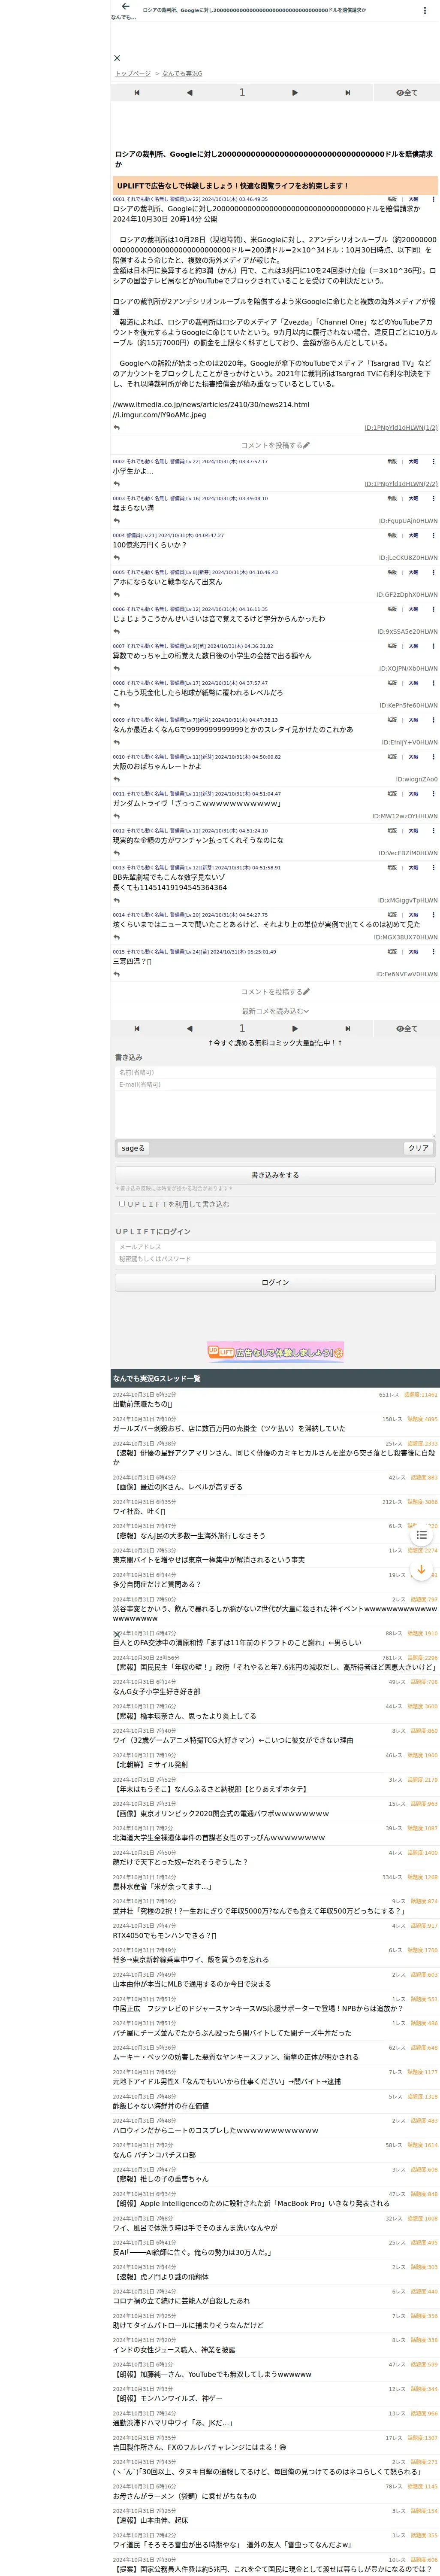The image size is (440, 2576).
Task: Click the floating orange down-arrow button
Action: tap(421, 1570)
